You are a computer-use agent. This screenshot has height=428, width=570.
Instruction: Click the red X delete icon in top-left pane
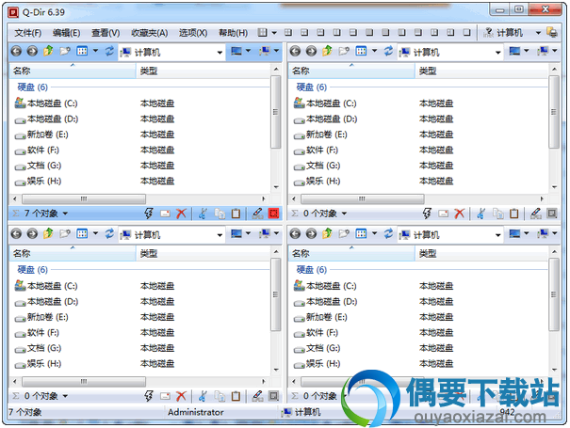coord(181,214)
